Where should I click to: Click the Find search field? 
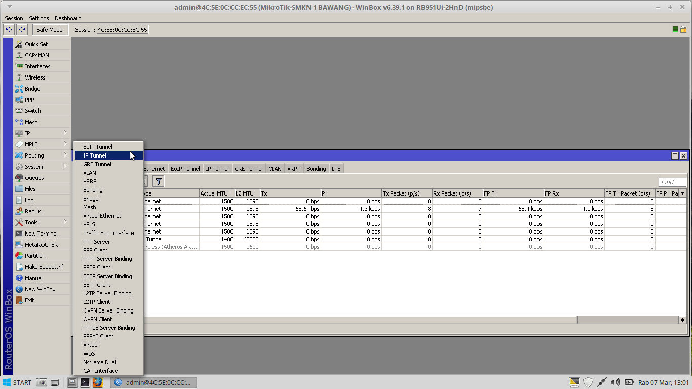(x=672, y=182)
